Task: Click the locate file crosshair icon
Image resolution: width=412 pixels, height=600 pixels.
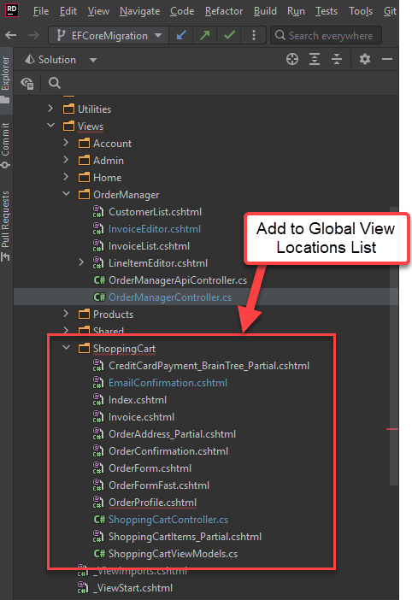Action: [292, 59]
